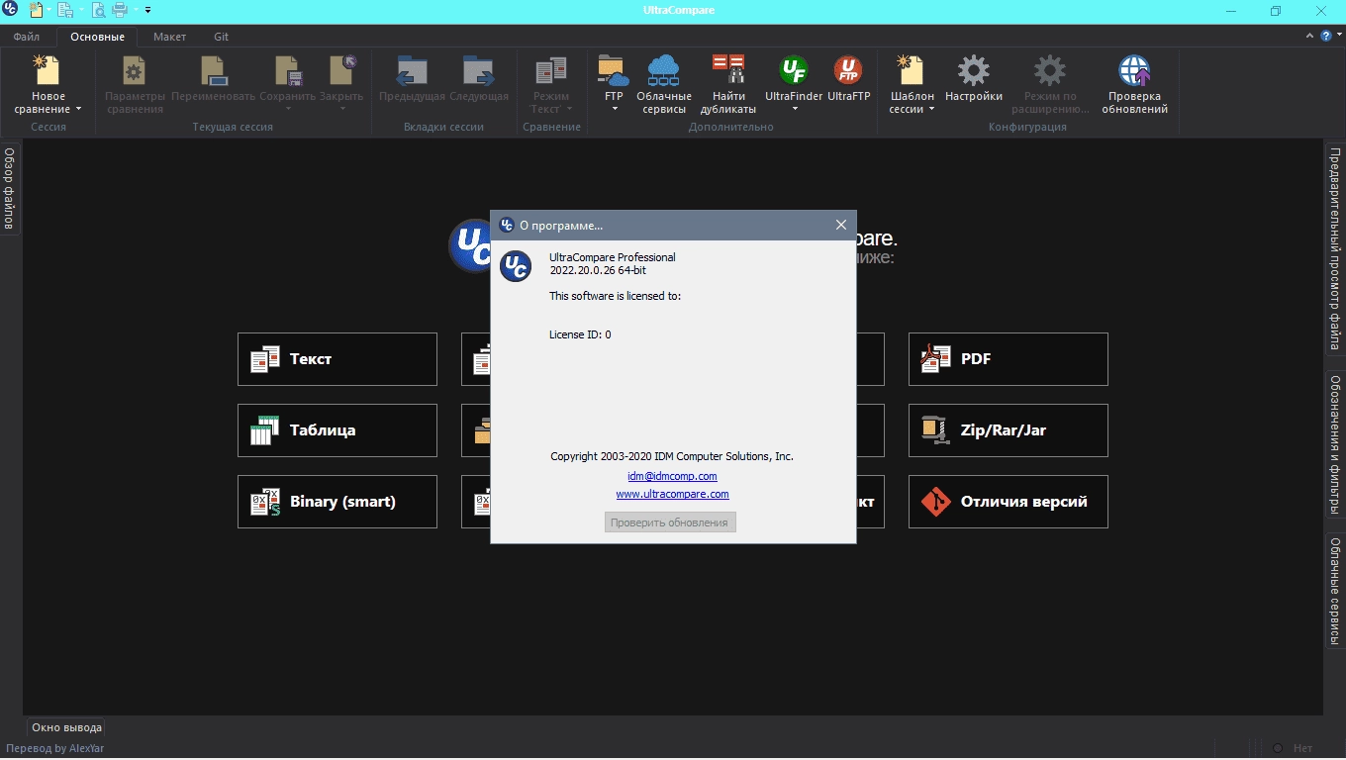Click the Новое сравнение icon
Image resolution: width=1346 pixels, height=760 pixels.
coord(48,70)
